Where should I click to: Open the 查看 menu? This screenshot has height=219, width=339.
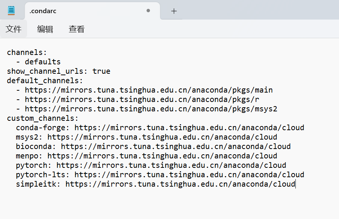77,29
